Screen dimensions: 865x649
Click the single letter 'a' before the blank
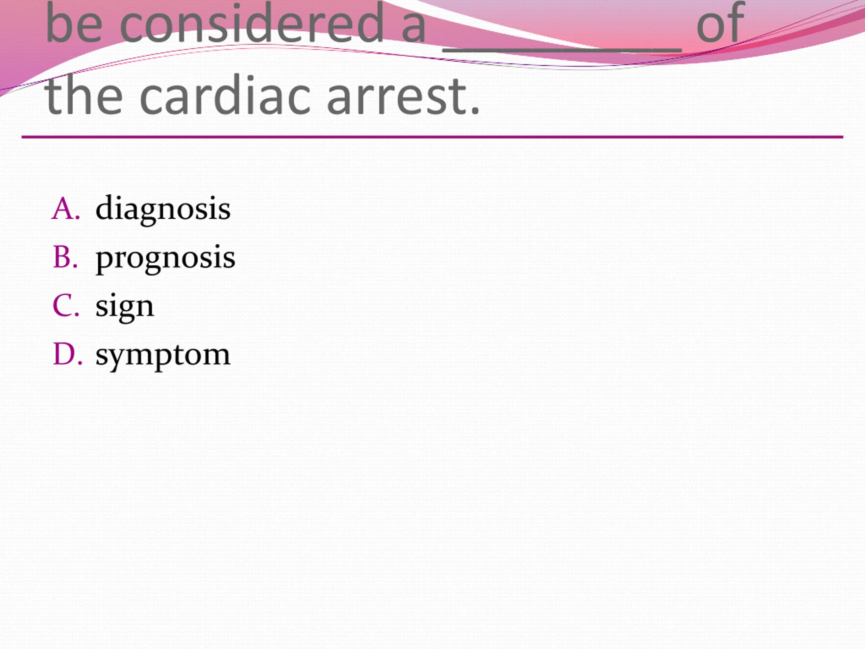[x=413, y=28]
